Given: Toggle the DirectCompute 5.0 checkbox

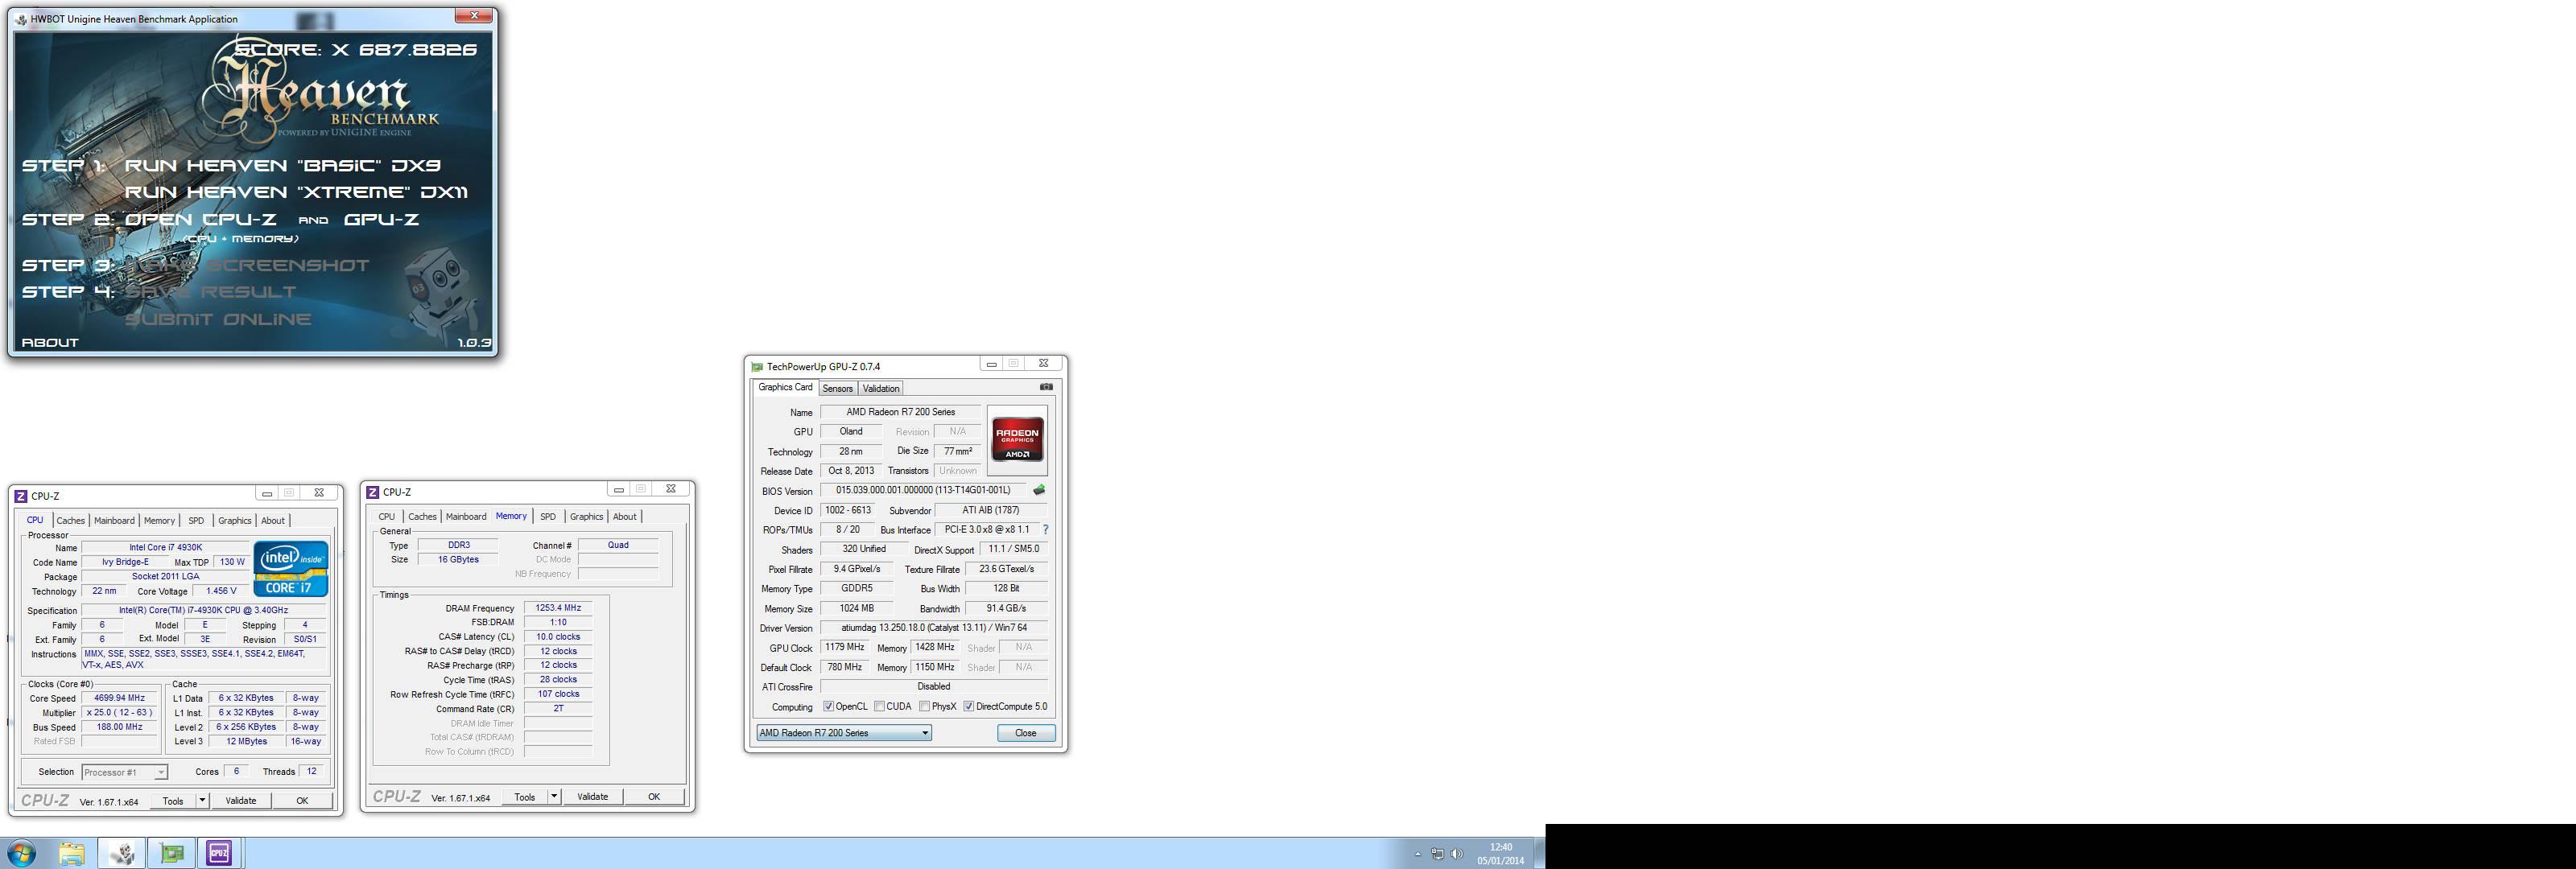Looking at the screenshot, I should click(968, 706).
